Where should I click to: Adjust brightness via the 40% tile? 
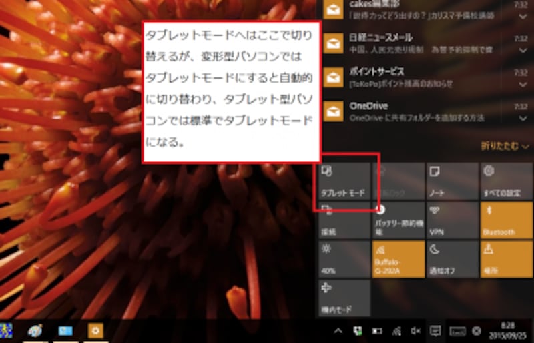tap(344, 259)
